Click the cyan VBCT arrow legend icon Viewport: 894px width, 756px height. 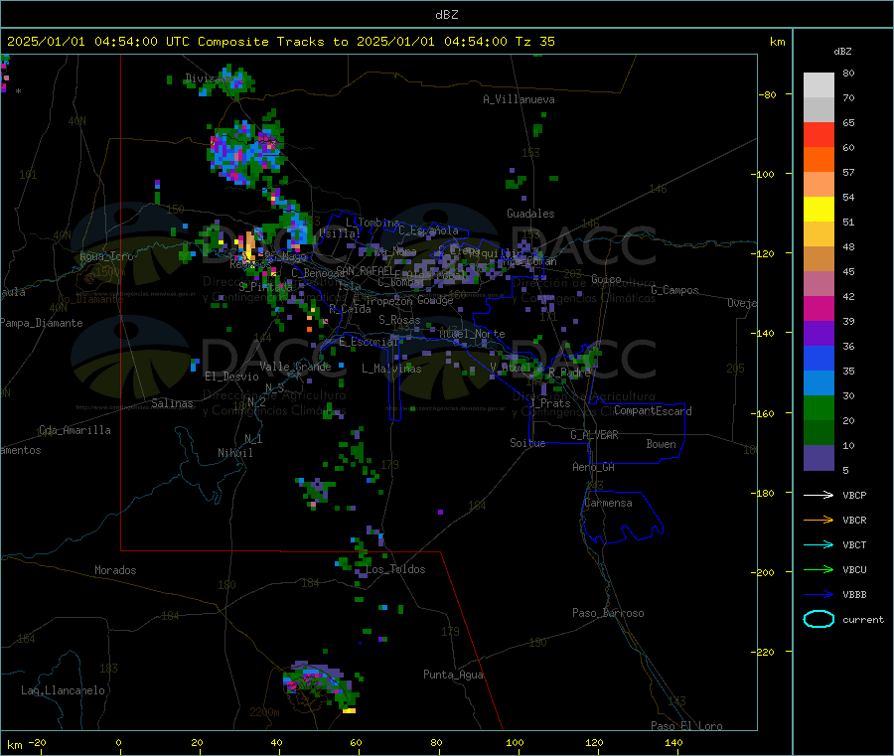pyautogui.click(x=819, y=544)
